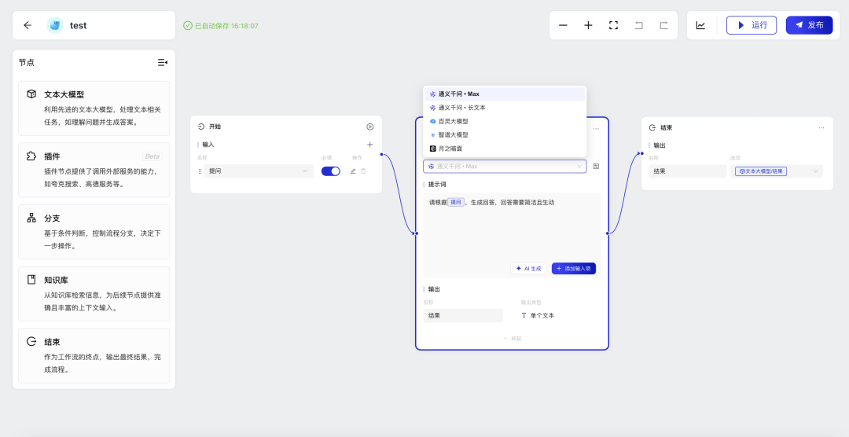The width and height of the screenshot is (849, 437).
Task: Collapse the node via 收起
Action: pyautogui.click(x=513, y=339)
